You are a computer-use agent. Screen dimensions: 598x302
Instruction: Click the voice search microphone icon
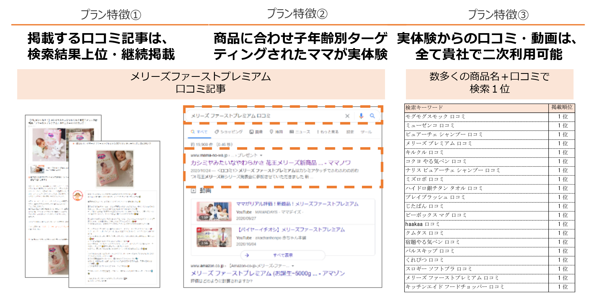pos(361,116)
